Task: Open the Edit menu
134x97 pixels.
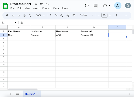Action: 19,8
